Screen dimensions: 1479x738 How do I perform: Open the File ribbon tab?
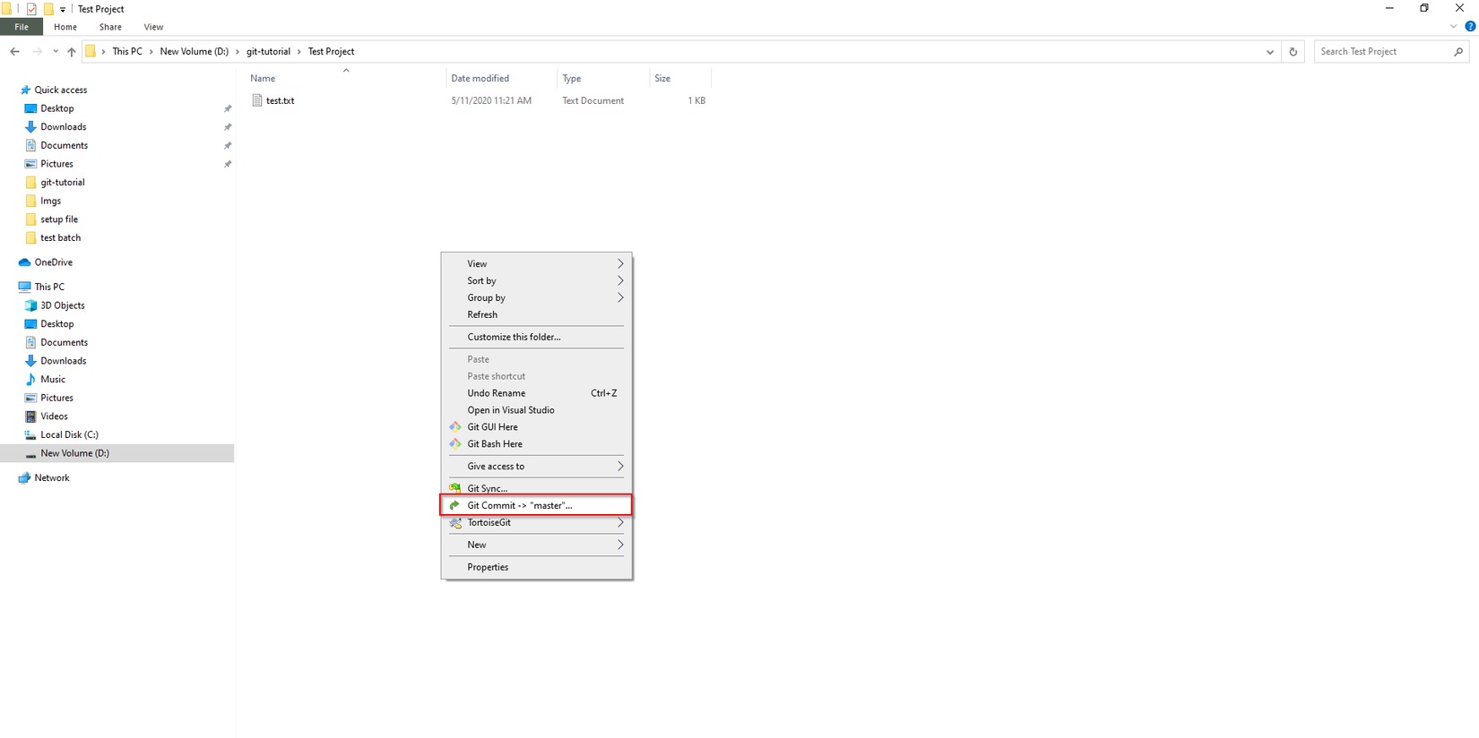[x=22, y=27]
